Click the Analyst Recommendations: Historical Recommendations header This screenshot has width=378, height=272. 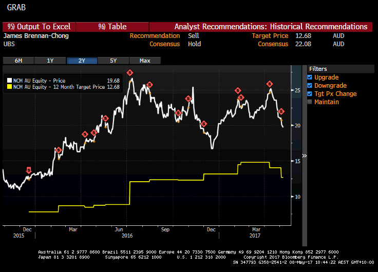coord(271,27)
